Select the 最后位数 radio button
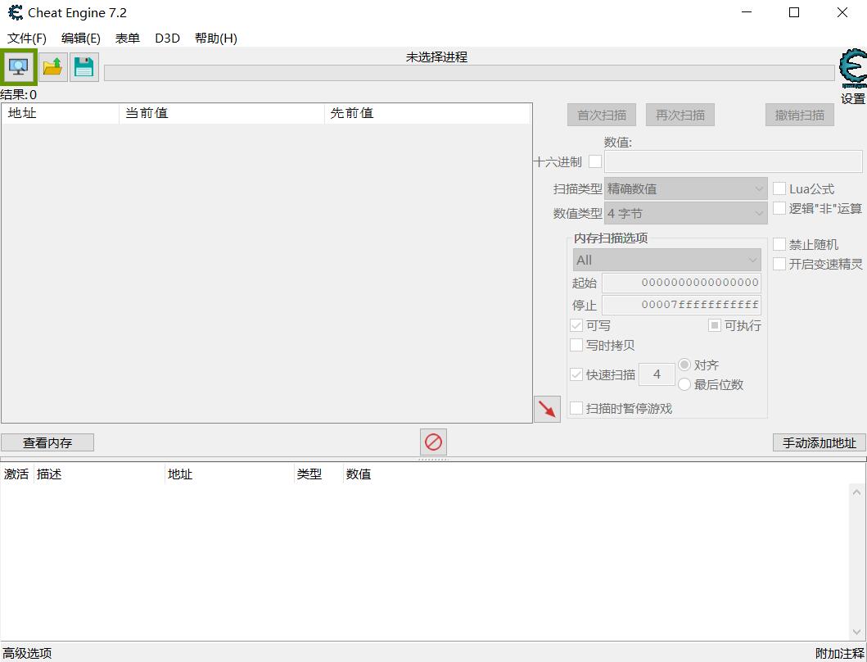 [x=684, y=384]
